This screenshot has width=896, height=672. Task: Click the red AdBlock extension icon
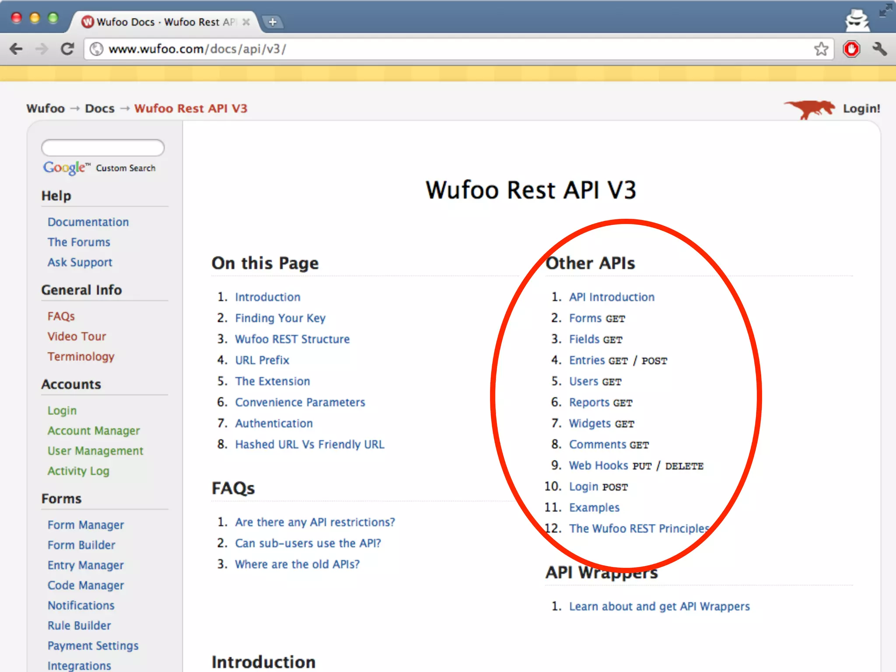point(851,49)
